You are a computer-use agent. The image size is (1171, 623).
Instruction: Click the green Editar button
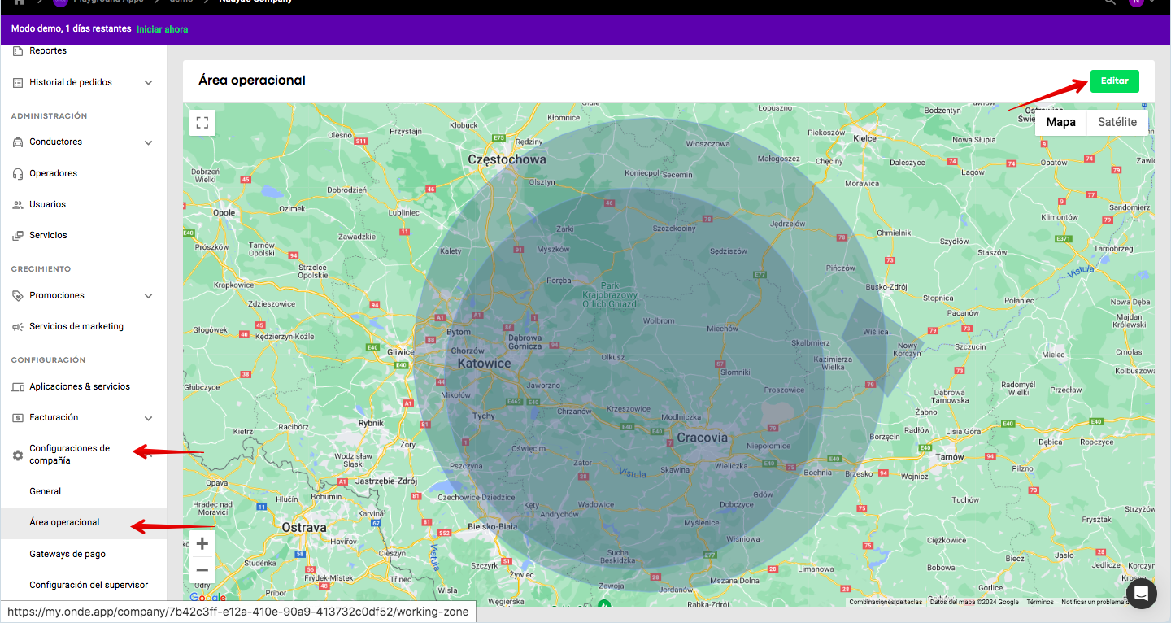coord(1114,81)
